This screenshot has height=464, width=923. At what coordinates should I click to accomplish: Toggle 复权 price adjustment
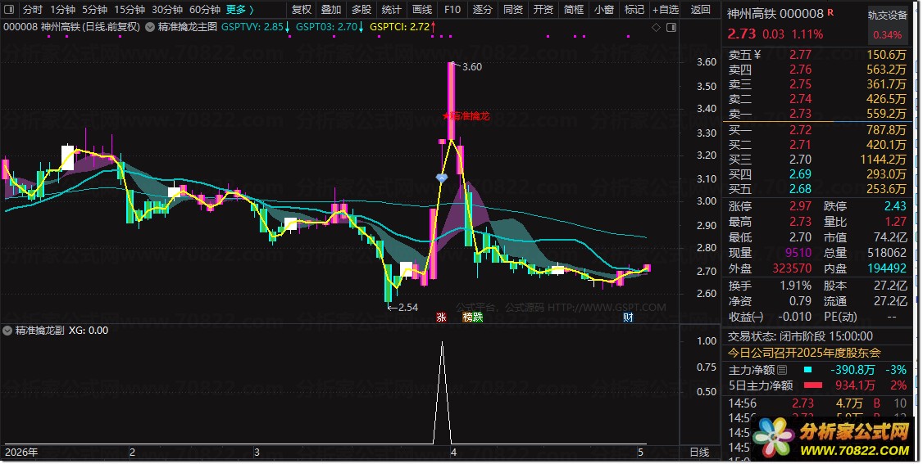[x=302, y=9]
